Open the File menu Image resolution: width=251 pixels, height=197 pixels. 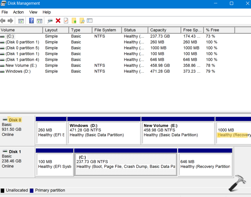[x=5, y=12]
